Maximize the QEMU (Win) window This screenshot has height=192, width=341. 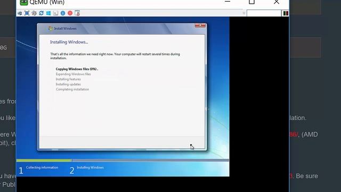point(251,2)
